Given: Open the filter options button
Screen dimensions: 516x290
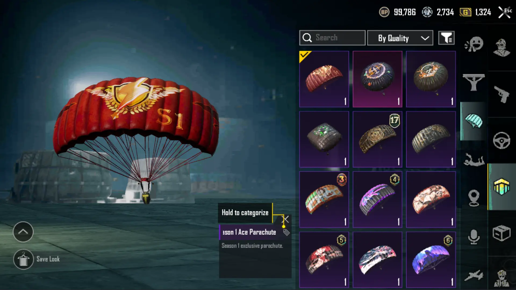Looking at the screenshot, I should 446,38.
